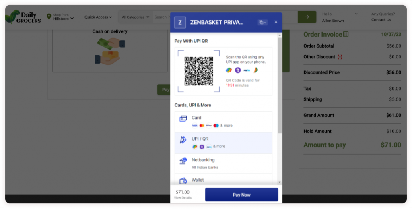Click the UPI QR code image

tap(199, 71)
